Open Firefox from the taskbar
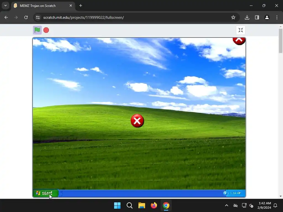 [154, 205]
